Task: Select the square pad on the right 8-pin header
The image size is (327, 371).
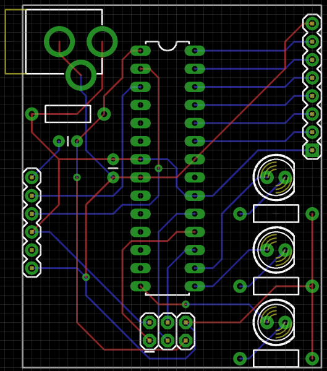Action: pyautogui.click(x=312, y=150)
